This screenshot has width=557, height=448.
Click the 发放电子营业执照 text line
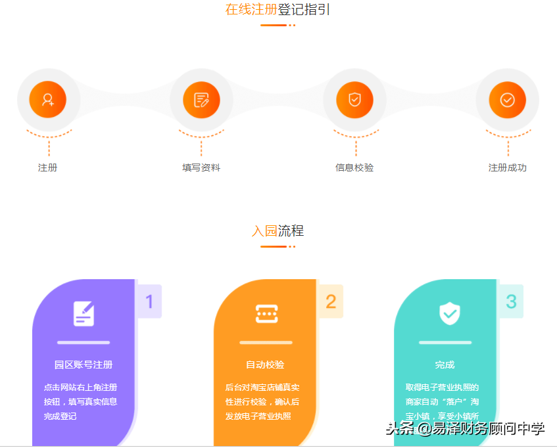(258, 416)
